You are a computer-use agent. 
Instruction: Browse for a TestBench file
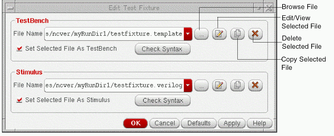click(201, 34)
